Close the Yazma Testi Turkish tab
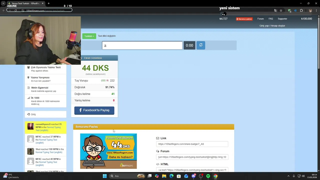Screen dimensions: 320x180 [x=42, y=3]
